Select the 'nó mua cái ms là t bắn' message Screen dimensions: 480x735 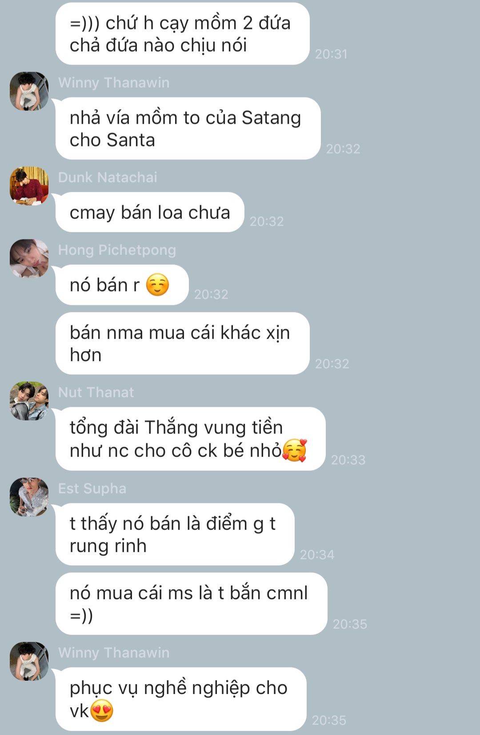[192, 604]
